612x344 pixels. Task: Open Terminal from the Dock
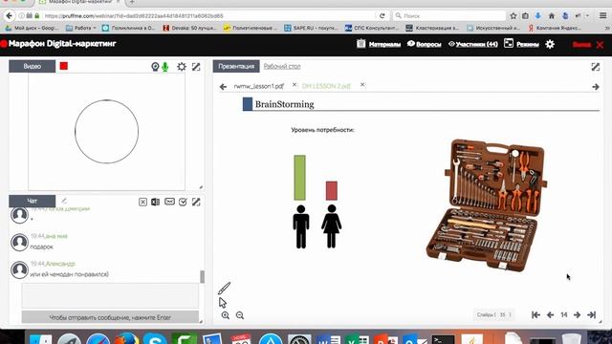[443, 338]
